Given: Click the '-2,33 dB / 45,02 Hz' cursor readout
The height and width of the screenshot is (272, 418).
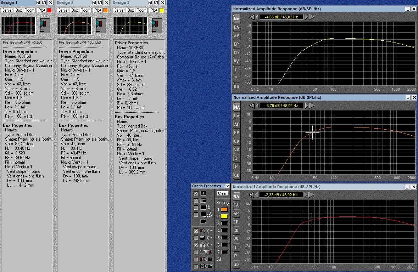Looking at the screenshot, I should [x=281, y=195].
